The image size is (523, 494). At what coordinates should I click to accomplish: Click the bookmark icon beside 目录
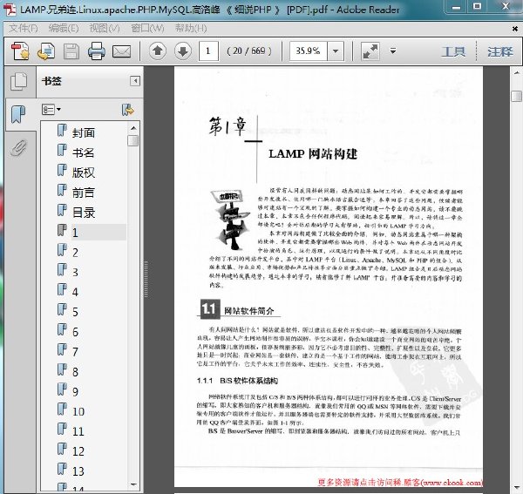click(x=62, y=210)
